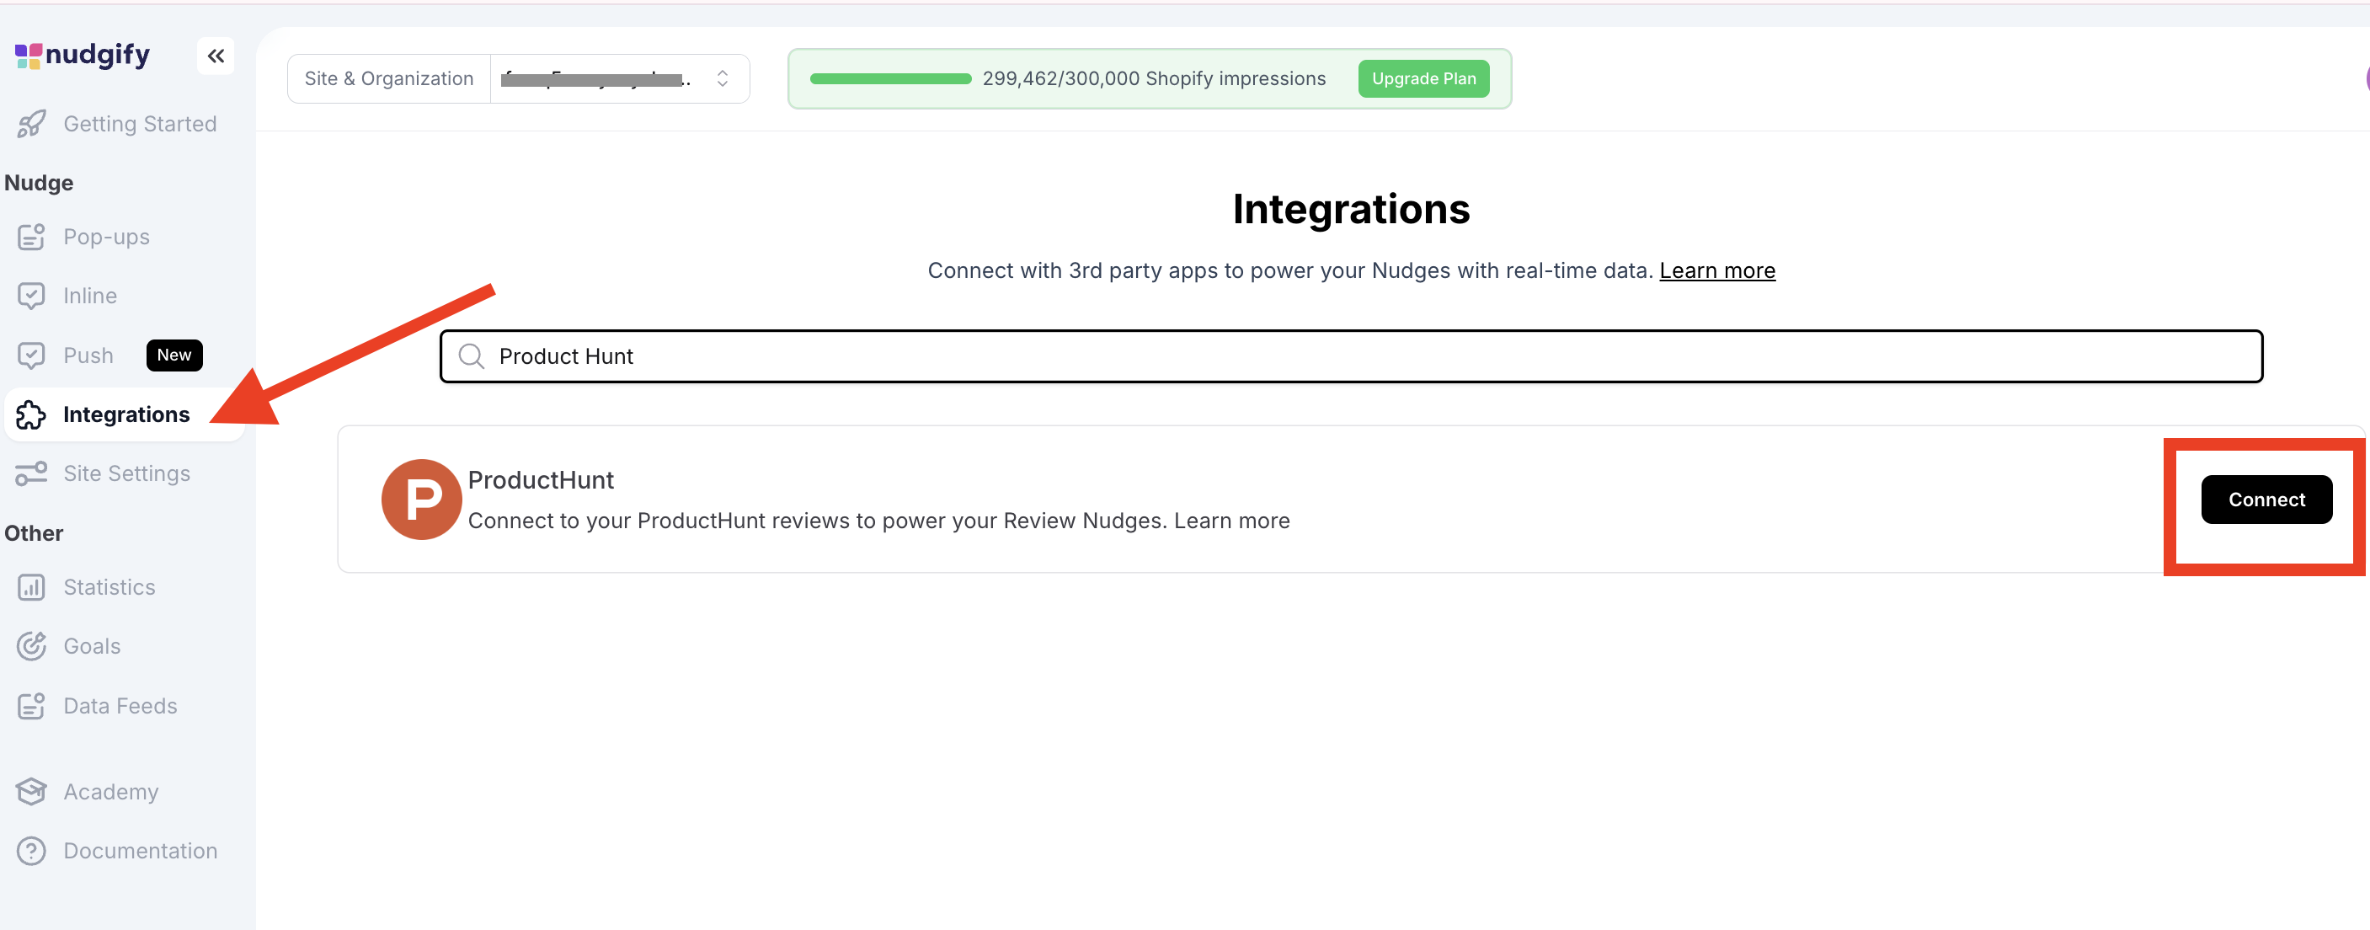Click the Integrations puzzle piece icon
Viewport: 2370px width, 930px height.
(31, 414)
